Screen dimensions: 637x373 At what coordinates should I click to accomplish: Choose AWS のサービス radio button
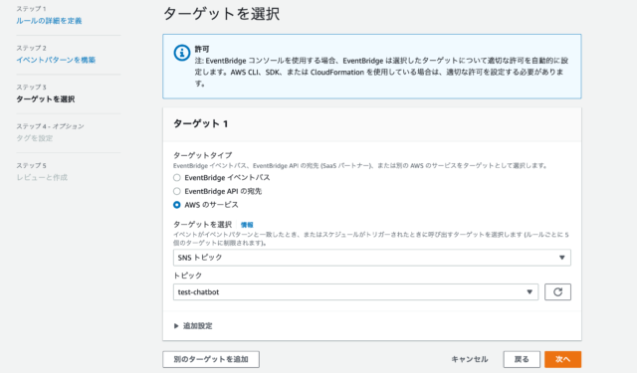coord(177,205)
